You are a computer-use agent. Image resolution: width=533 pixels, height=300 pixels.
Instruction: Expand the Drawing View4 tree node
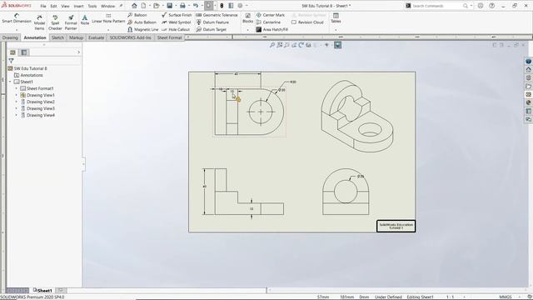click(17, 115)
